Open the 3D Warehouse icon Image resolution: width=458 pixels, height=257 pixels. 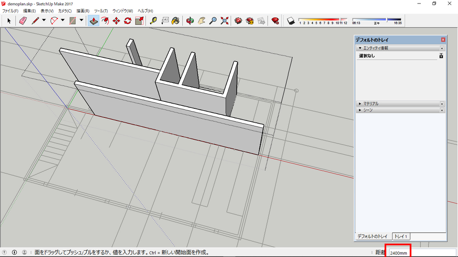tap(238, 21)
